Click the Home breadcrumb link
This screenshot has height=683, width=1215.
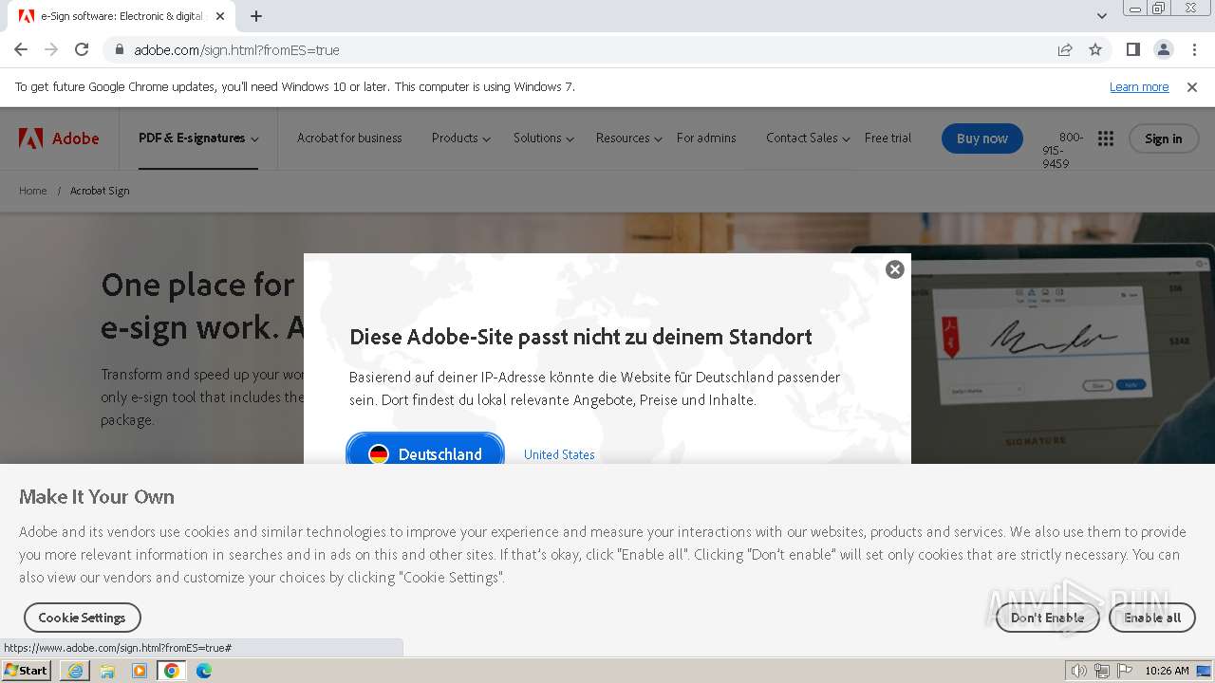(x=33, y=191)
